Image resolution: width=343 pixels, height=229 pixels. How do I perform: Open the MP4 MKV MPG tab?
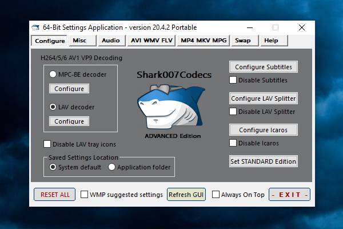[x=204, y=41]
